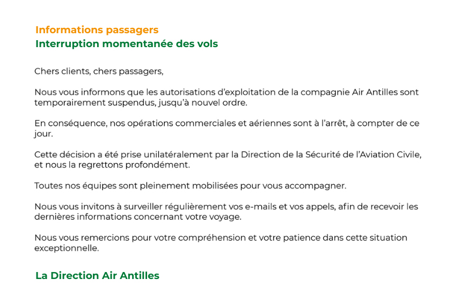This screenshot has width=474, height=294.
Task: Click the "Informations passagers" orange heading
Action: coord(97,30)
